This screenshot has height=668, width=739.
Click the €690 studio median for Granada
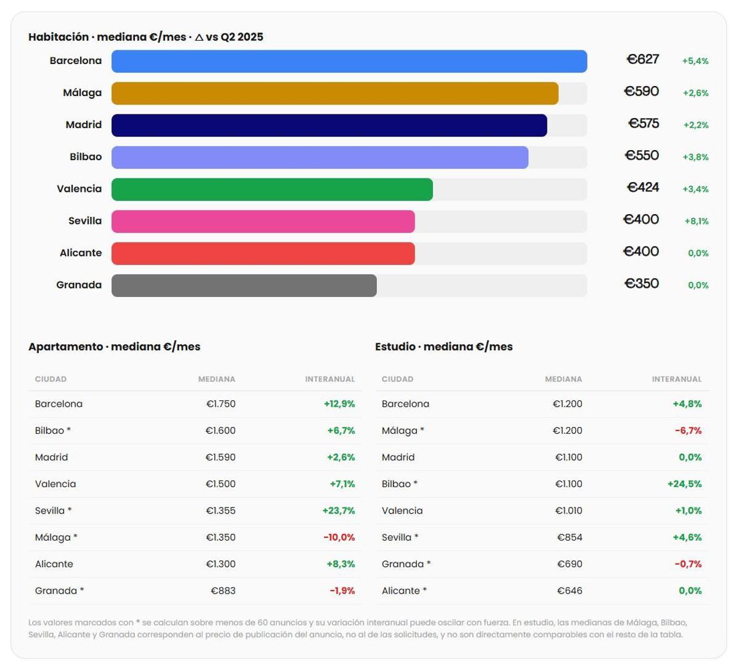tap(570, 564)
